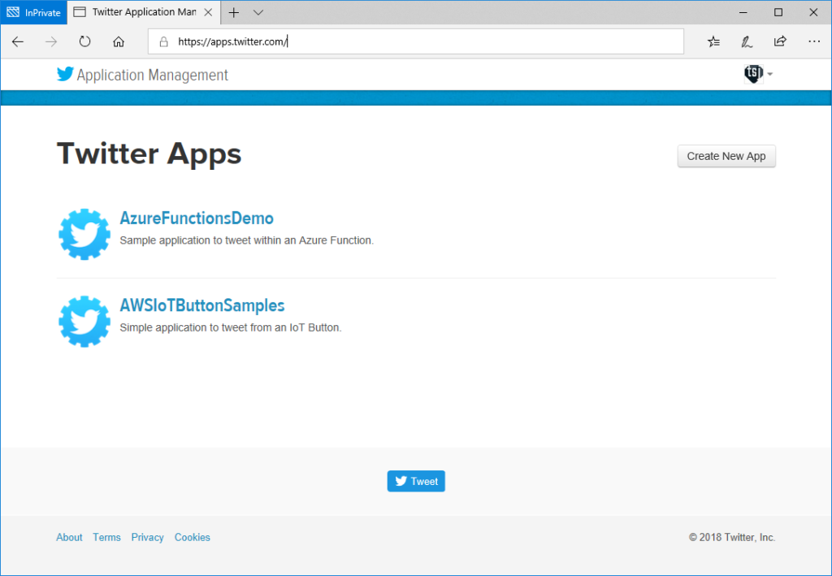Open the AWSIoTButtonSamples app link

pos(202,305)
